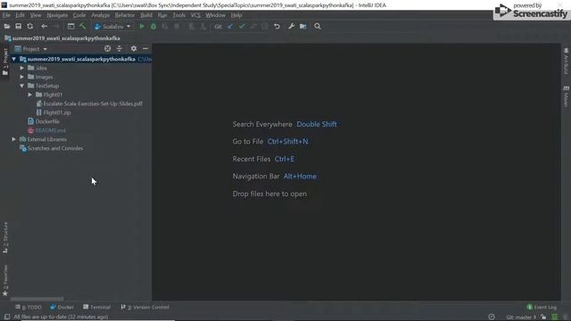Viewport: 571px width, 321px height.
Task: Click the Git commit checkmark icon
Action: 242,26
